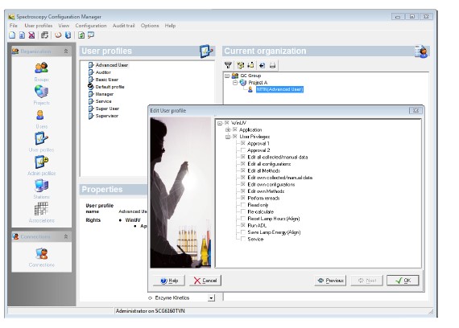Open Associations in the sidebar
The image size is (459, 328).
(x=41, y=212)
